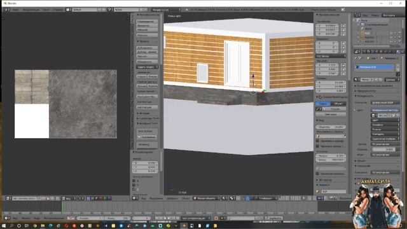Open the Файл menu

pyautogui.click(x=16, y=10)
